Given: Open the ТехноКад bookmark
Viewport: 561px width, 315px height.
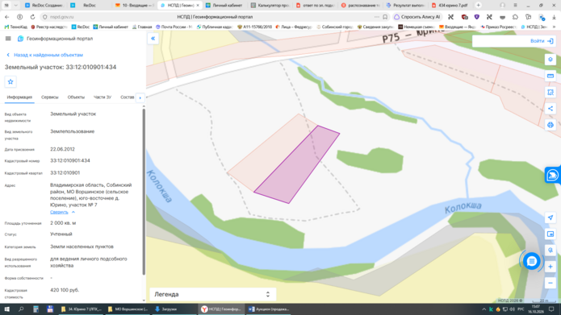Looking at the screenshot, I should (16, 27).
